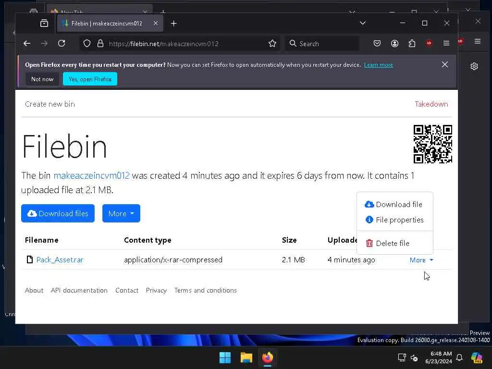
Task: Bookmark this page with the star
Action: [272, 43]
